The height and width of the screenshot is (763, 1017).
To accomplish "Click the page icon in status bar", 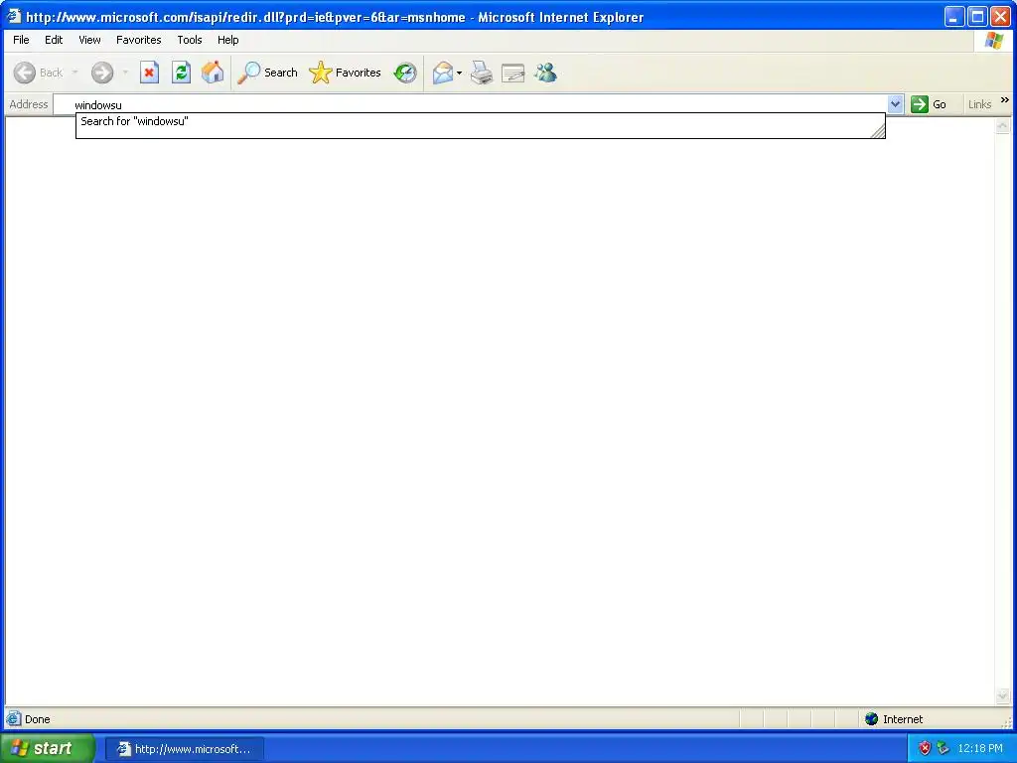I will 13,719.
